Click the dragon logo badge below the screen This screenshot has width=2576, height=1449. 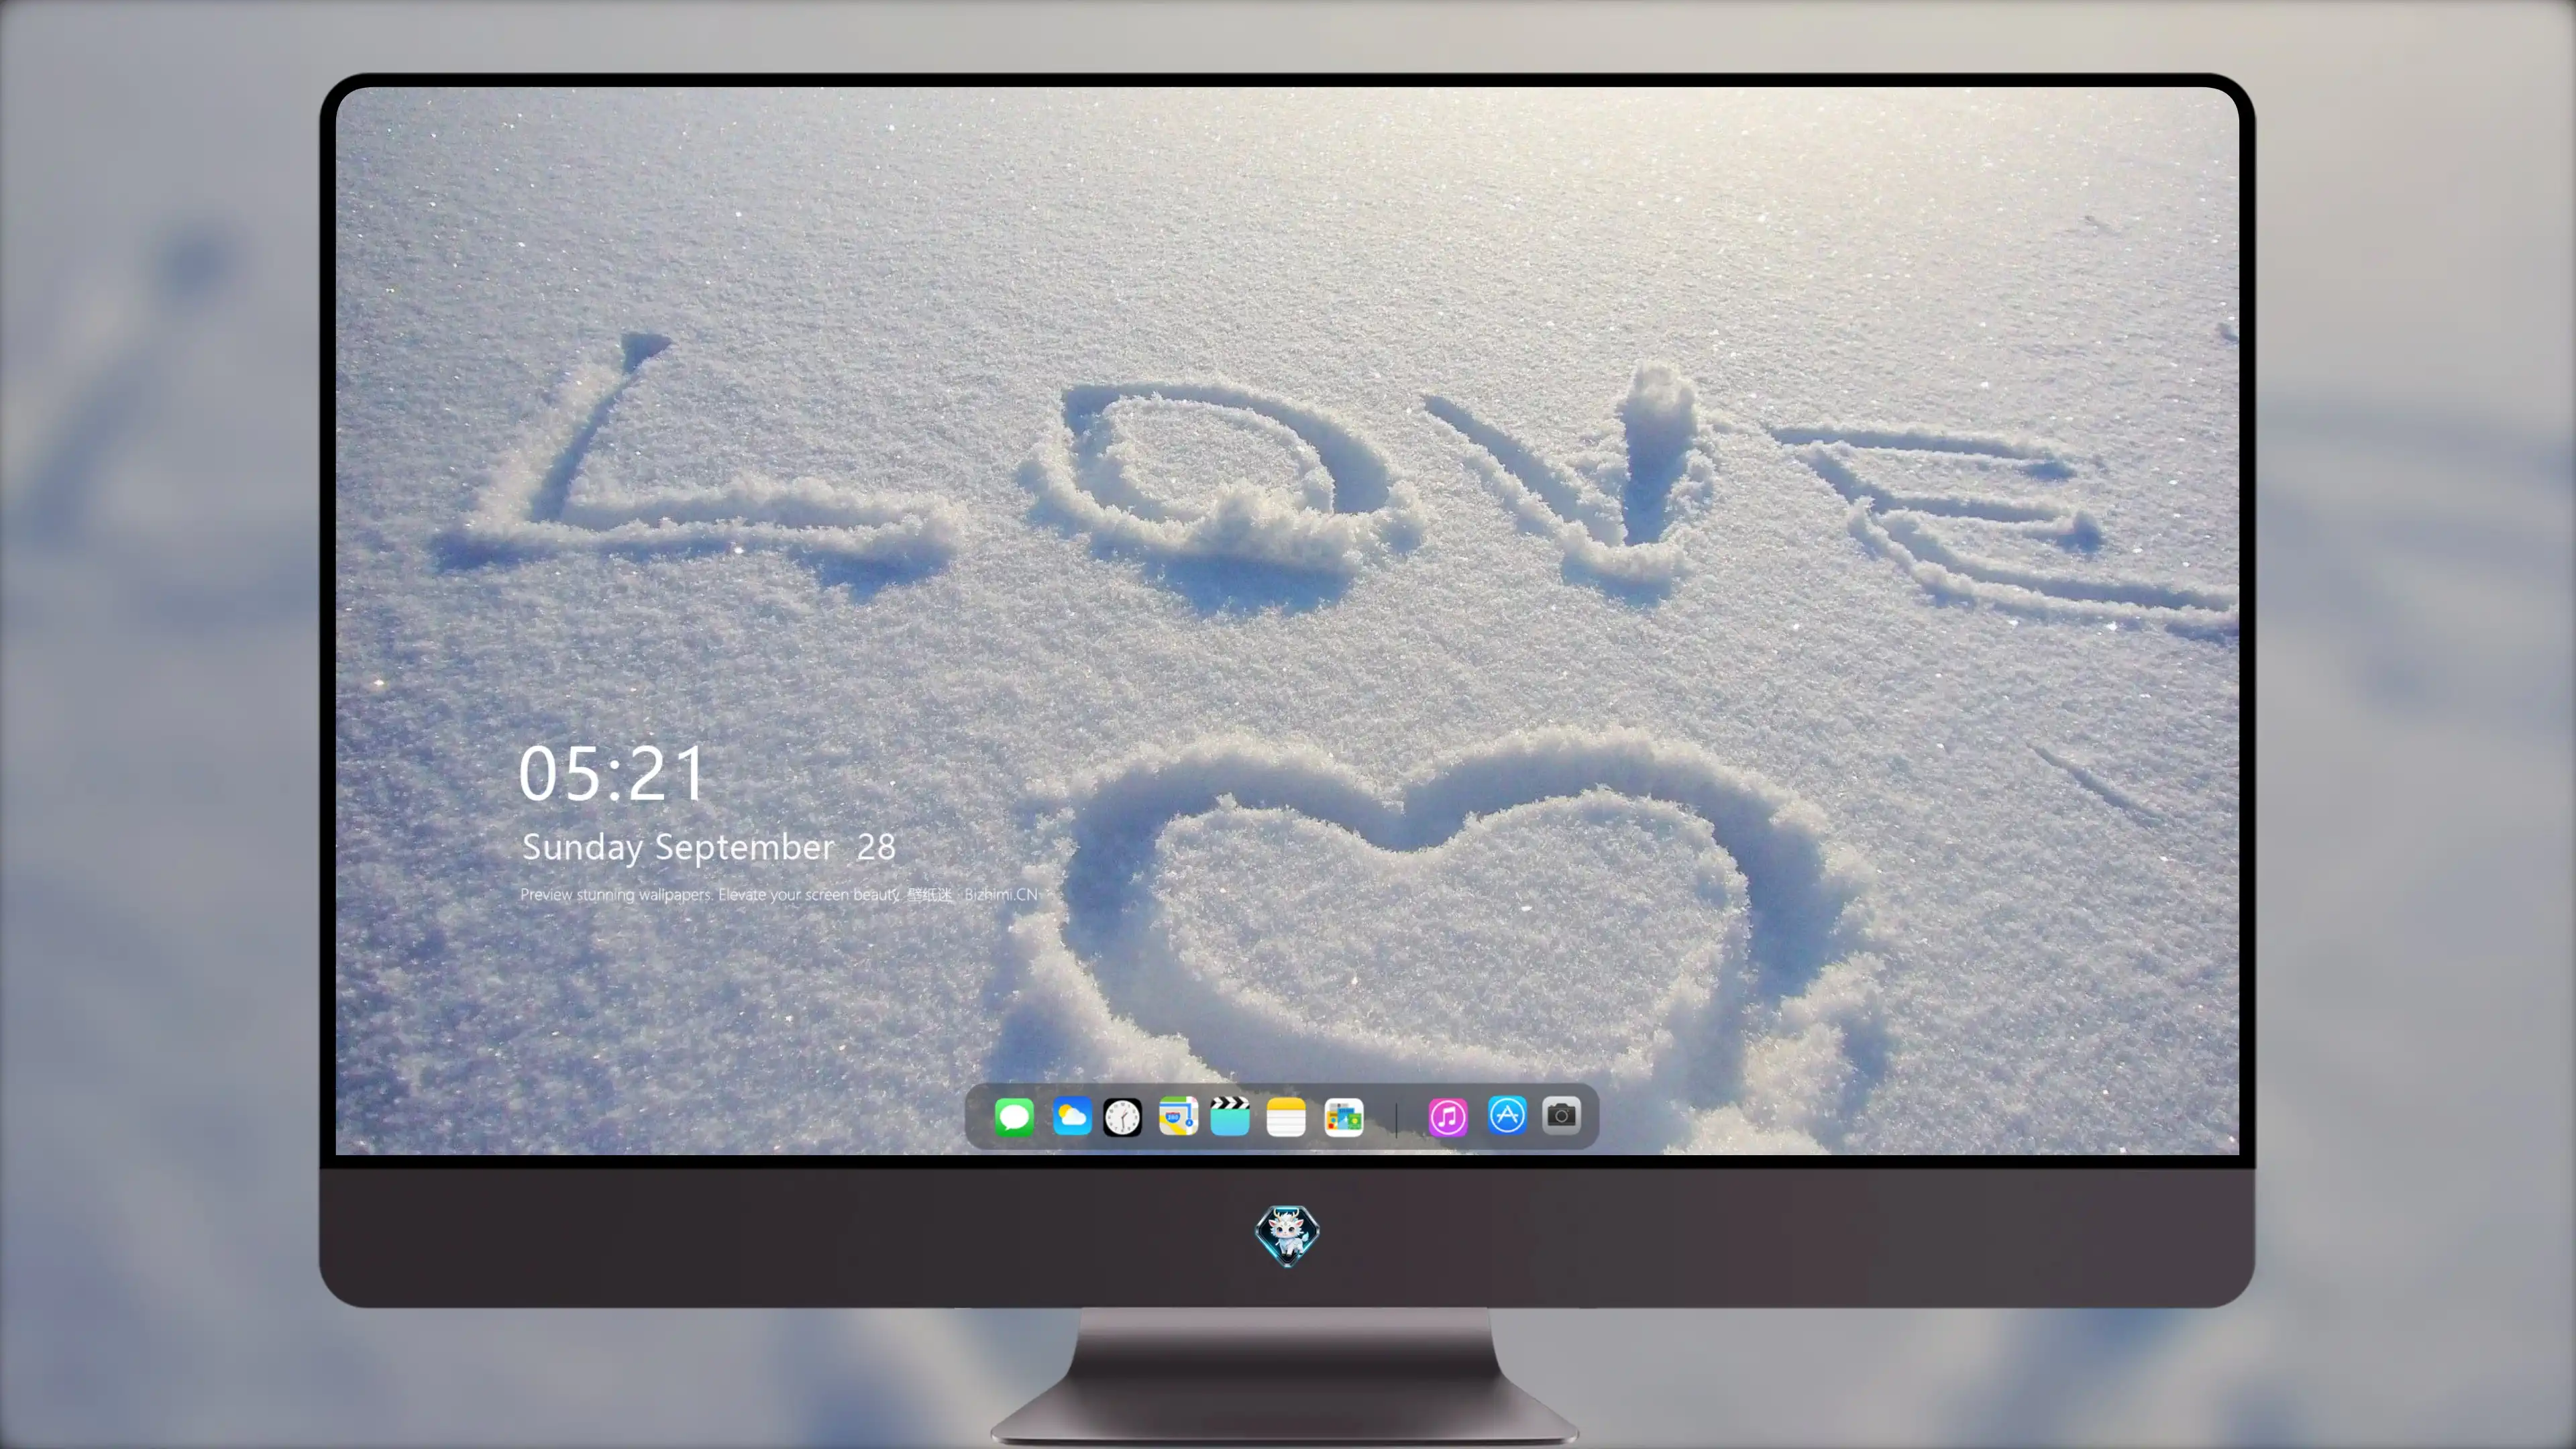click(1287, 1236)
